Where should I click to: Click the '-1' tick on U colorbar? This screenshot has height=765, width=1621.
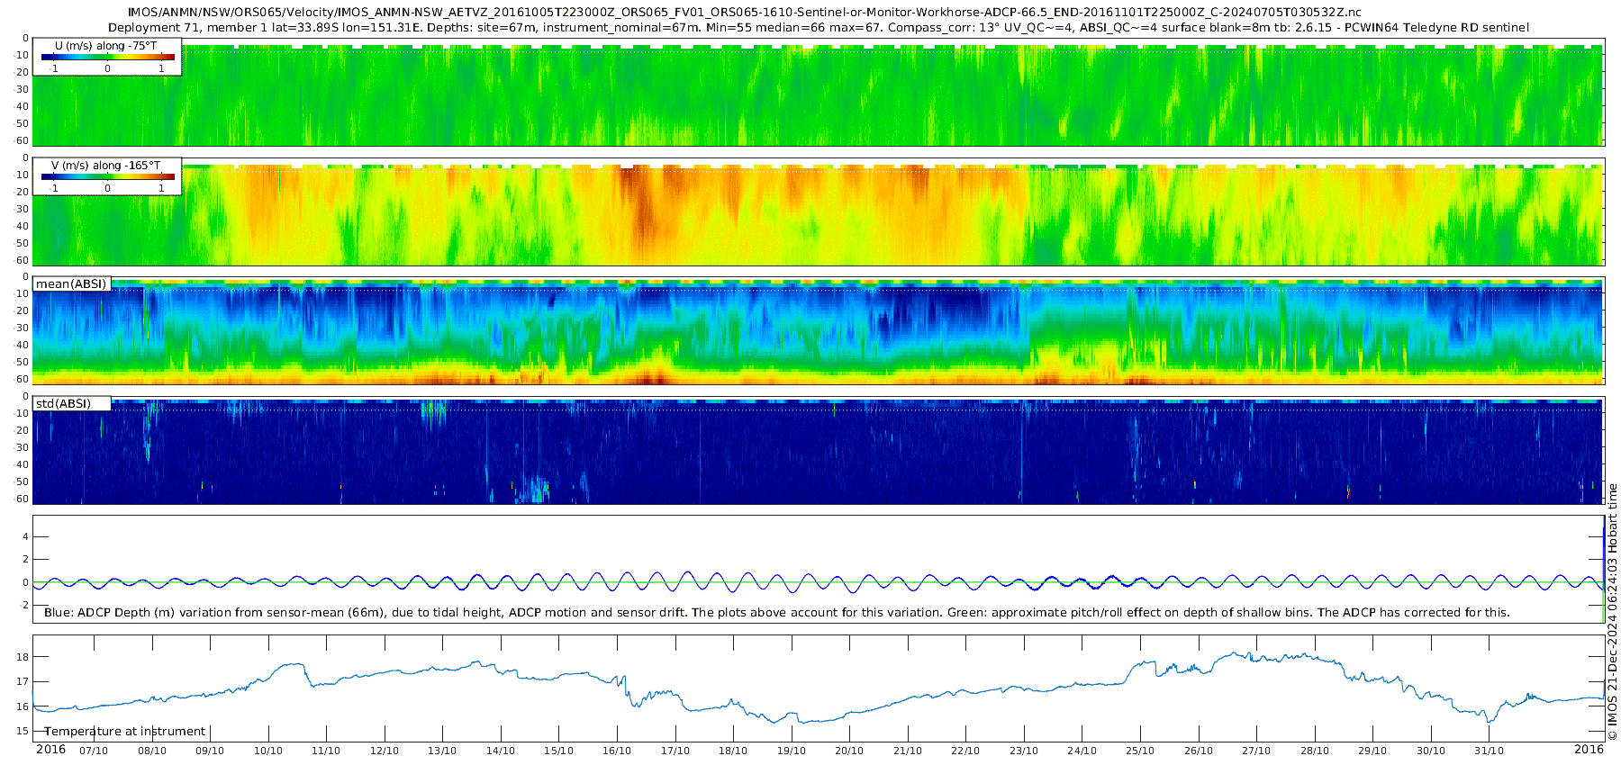pos(53,68)
